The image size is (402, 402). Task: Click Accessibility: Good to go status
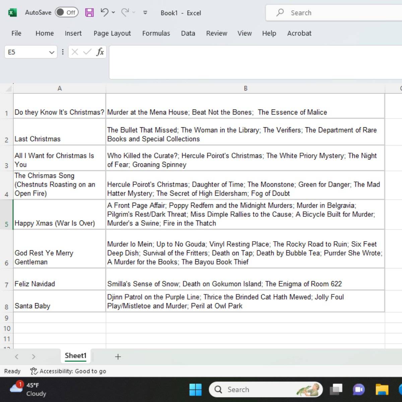68,371
